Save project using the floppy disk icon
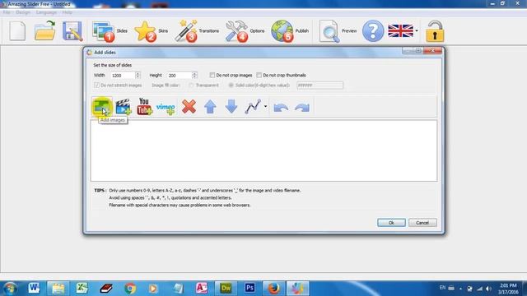 point(72,31)
